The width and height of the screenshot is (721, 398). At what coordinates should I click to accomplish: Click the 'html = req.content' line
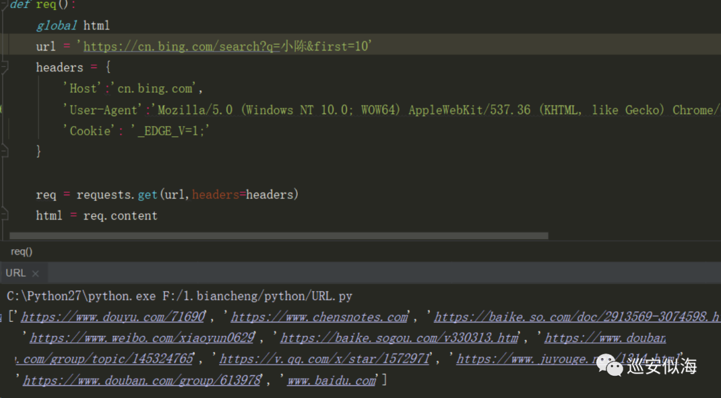[97, 216]
